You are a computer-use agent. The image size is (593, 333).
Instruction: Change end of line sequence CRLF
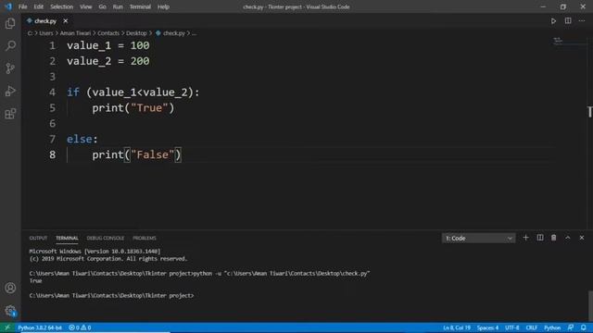(531, 327)
